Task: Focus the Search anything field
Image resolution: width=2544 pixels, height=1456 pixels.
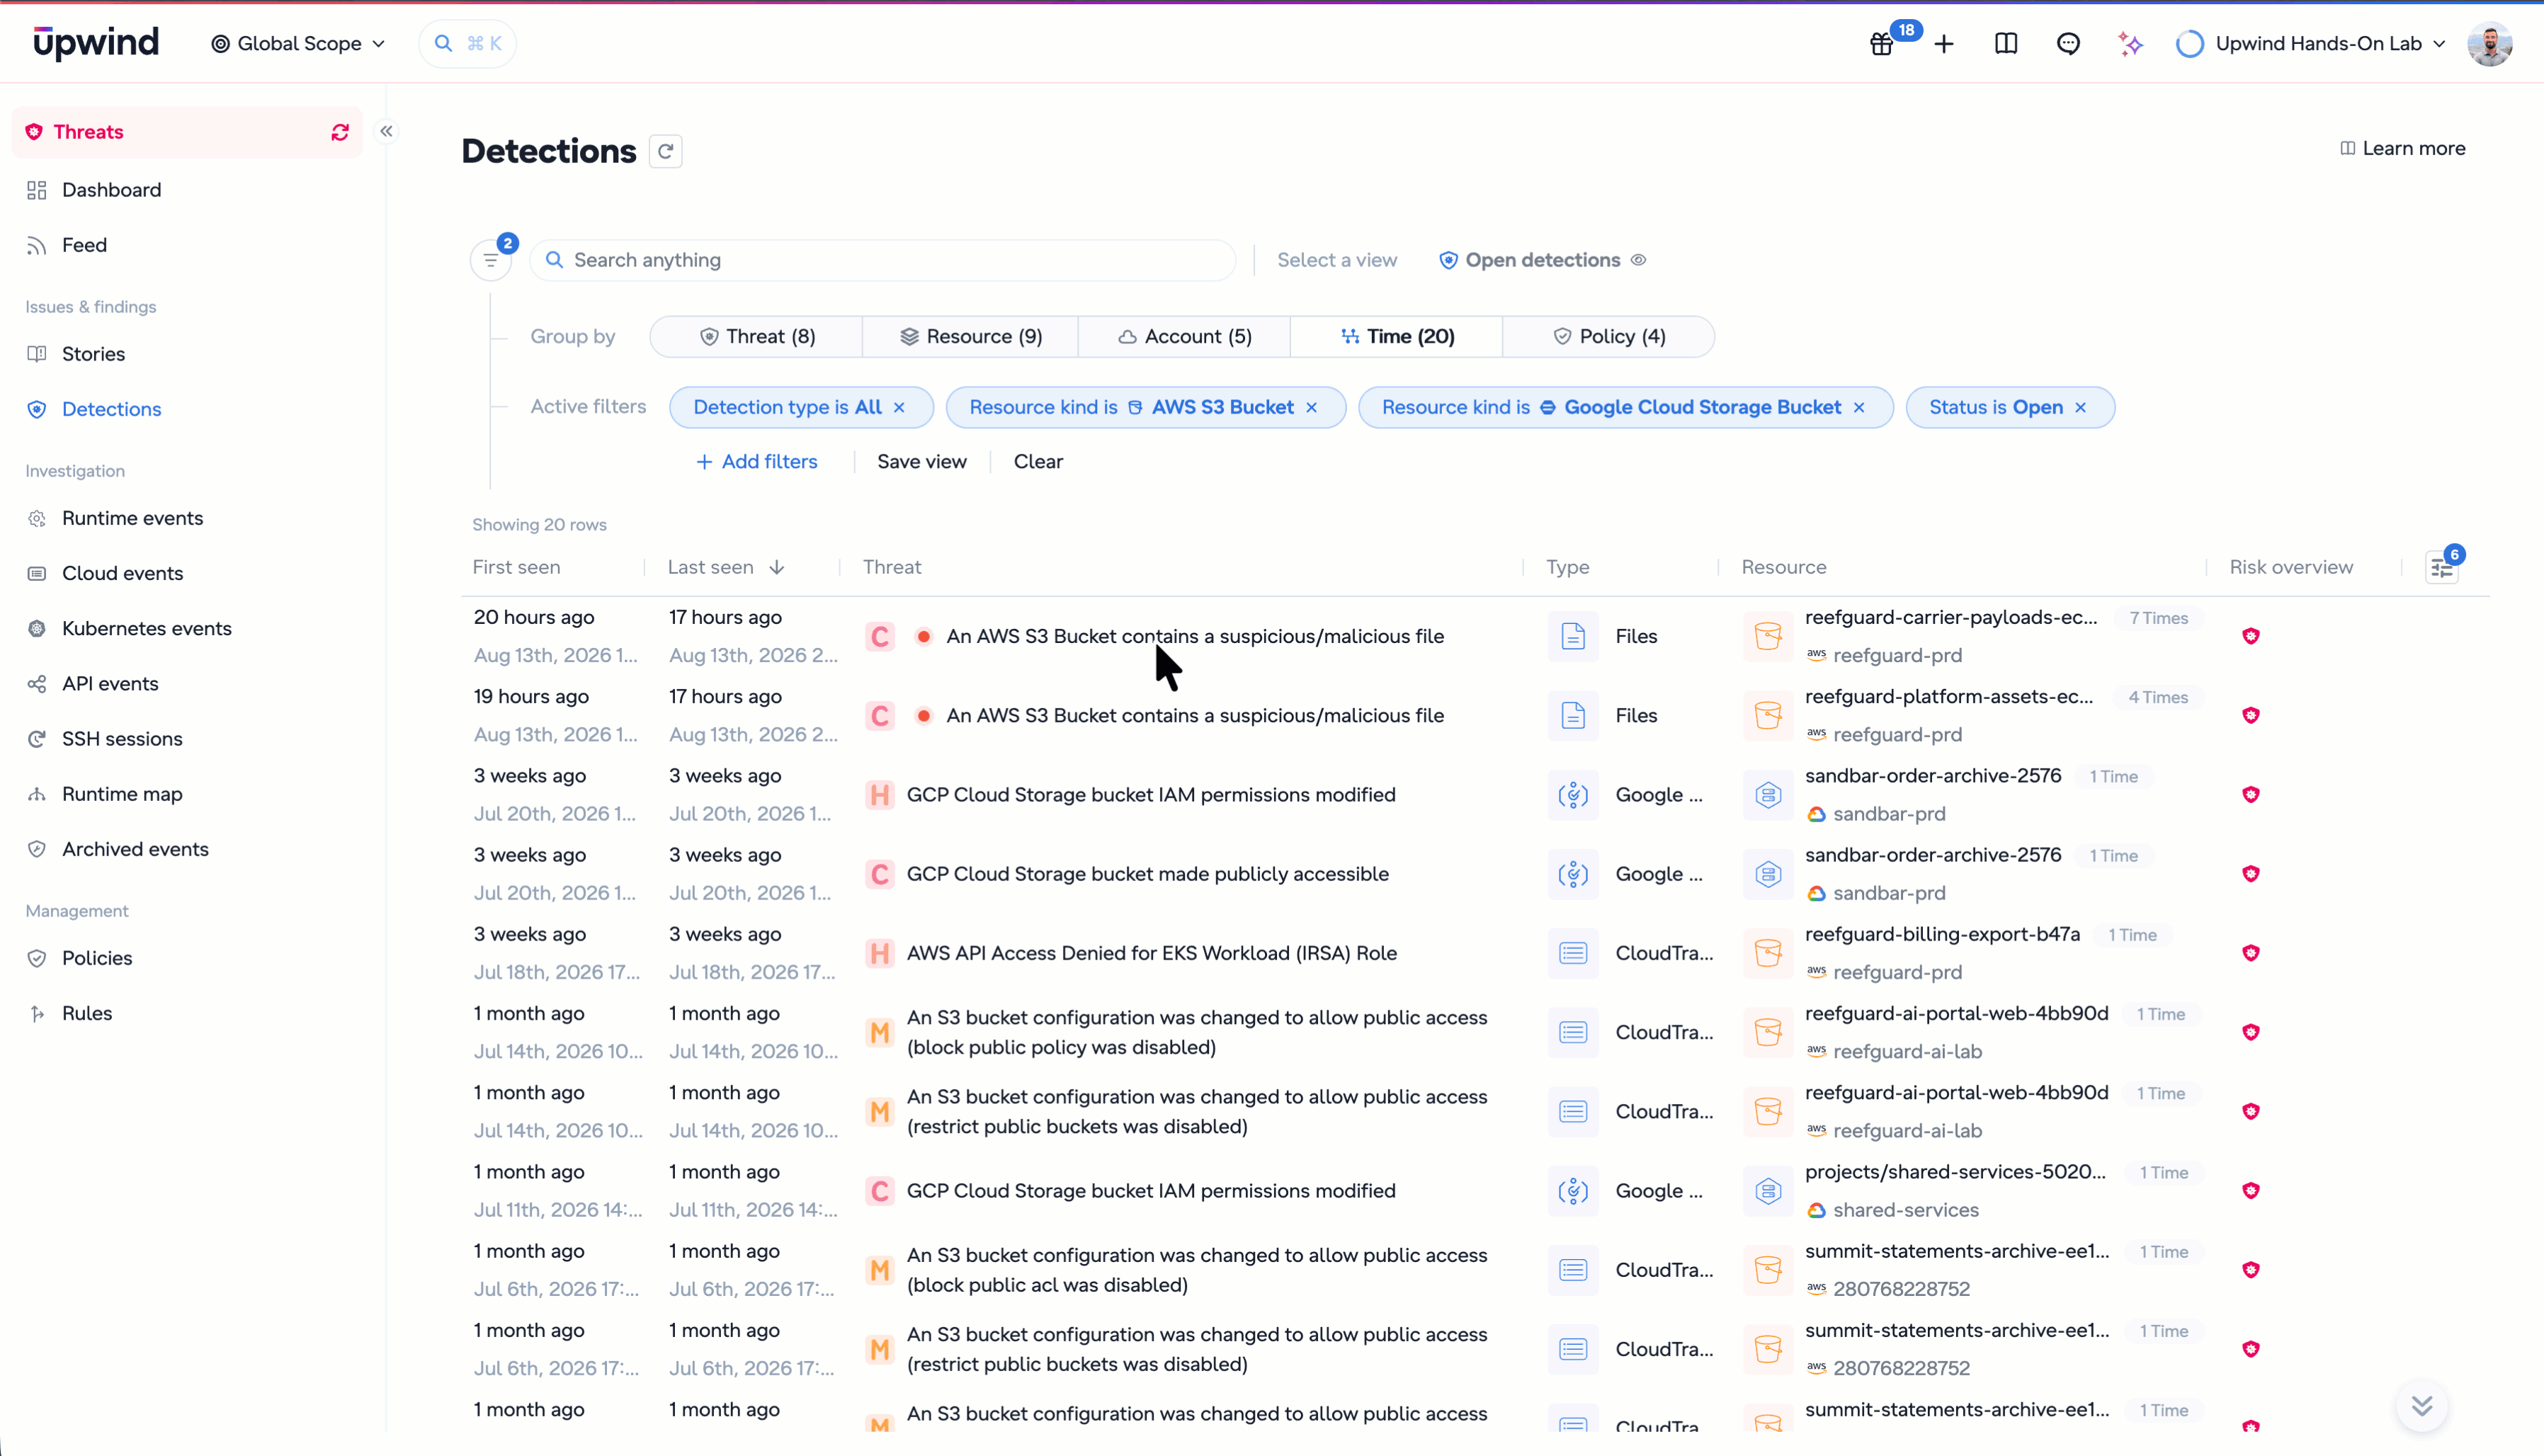Action: click(x=883, y=260)
